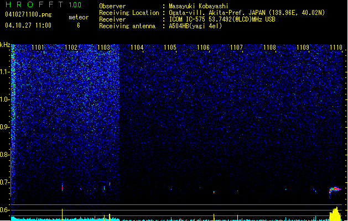
Task: Click the 1.0 frequency axis label
Action: [4, 99]
